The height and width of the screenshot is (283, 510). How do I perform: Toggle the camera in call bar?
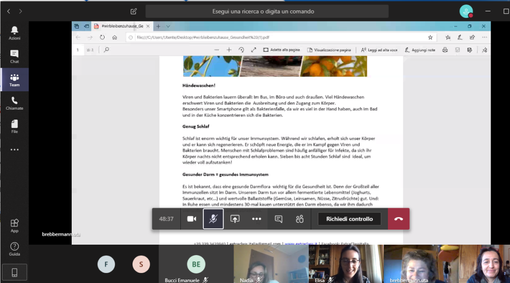[192, 219]
